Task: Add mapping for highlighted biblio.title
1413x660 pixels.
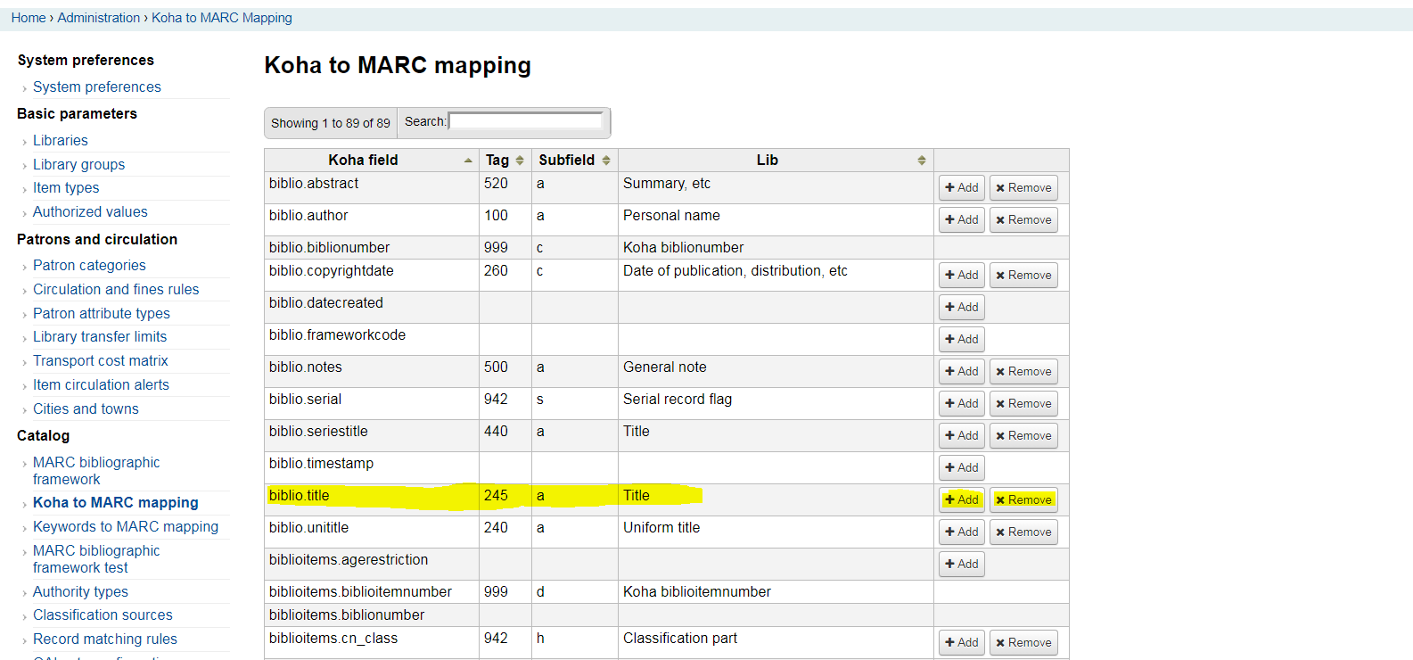Action: coord(962,499)
